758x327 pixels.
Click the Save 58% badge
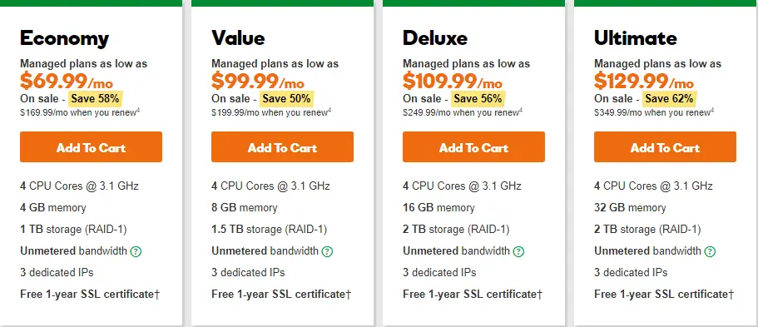(x=95, y=99)
